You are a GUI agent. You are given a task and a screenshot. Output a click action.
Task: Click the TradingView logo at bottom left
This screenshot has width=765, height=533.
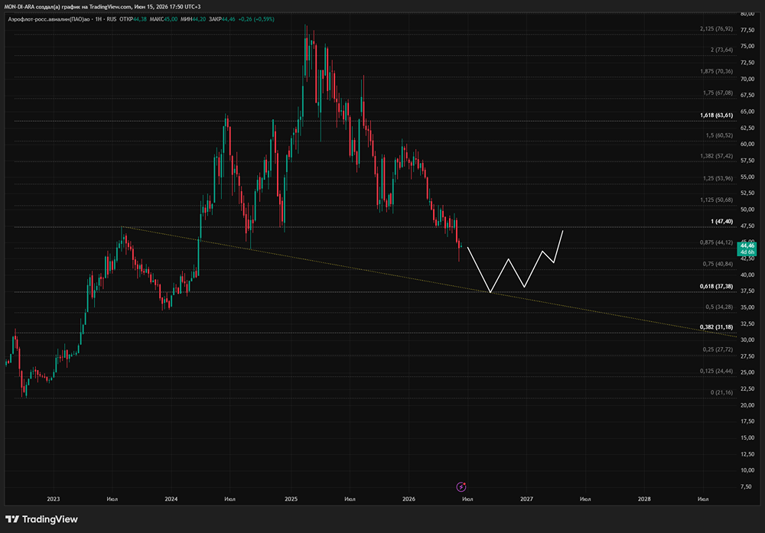(41, 519)
